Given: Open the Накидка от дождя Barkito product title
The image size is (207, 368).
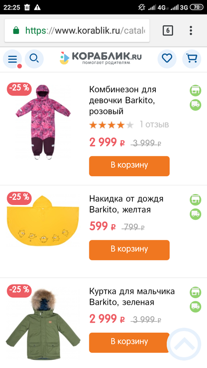Looking at the screenshot, I should [126, 204].
